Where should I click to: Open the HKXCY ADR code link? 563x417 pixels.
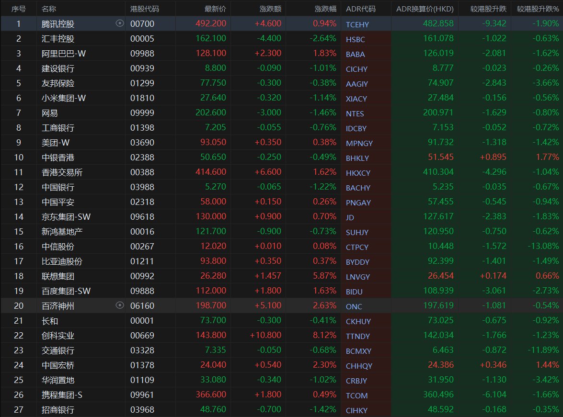pos(358,173)
